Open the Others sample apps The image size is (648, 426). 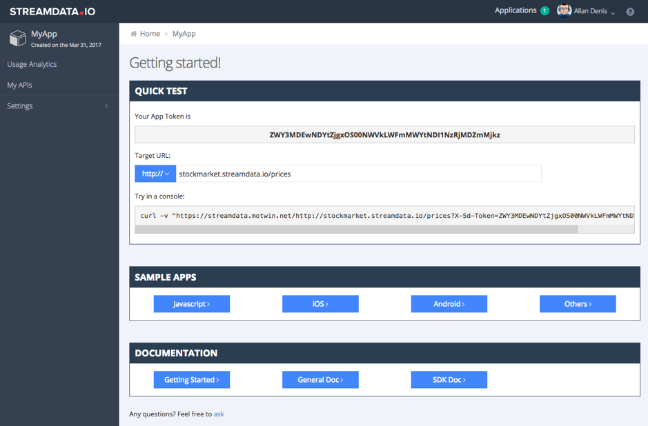tap(578, 304)
